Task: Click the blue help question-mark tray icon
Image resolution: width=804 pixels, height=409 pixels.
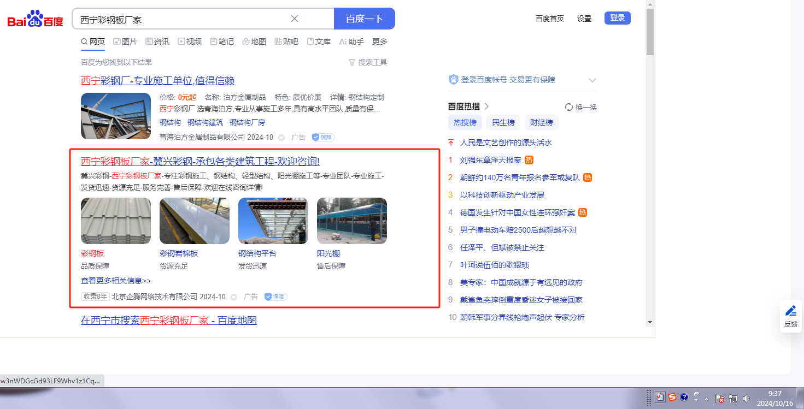Action: tap(684, 397)
